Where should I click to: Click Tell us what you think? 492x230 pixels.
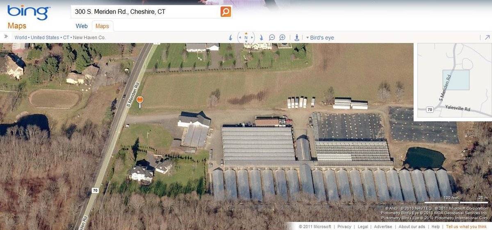[x=467, y=227]
